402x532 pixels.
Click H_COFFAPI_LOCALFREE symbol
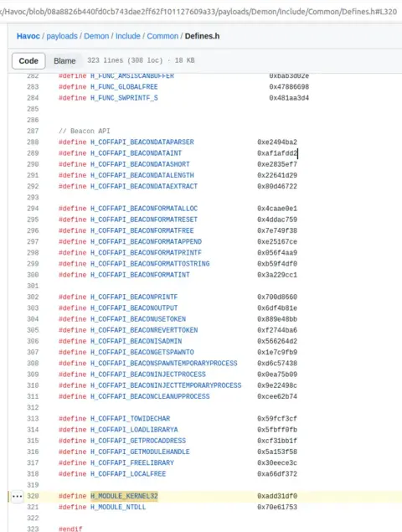point(128,474)
